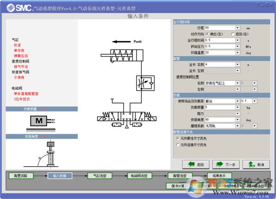Click the 取消 cancel button
Screen dimensions: 276x199
(256, 165)
